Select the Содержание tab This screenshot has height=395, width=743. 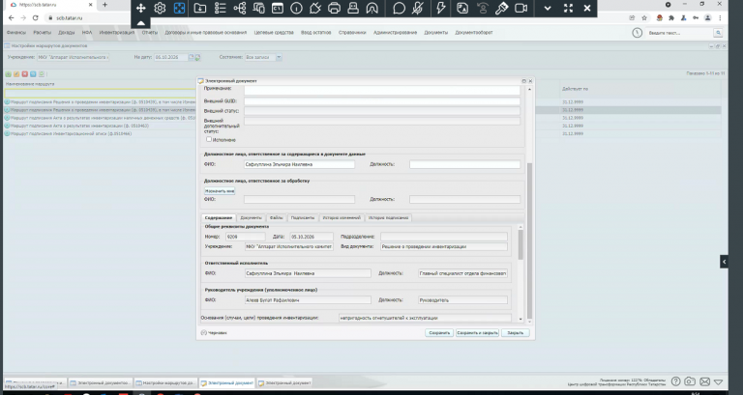[x=219, y=217]
